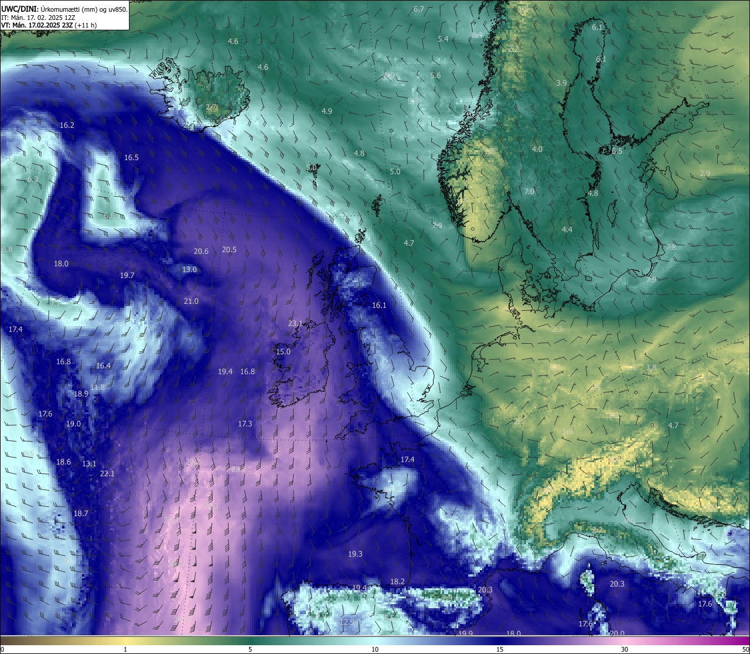
Task: Click the legend tick label 50
Action: [x=745, y=649]
